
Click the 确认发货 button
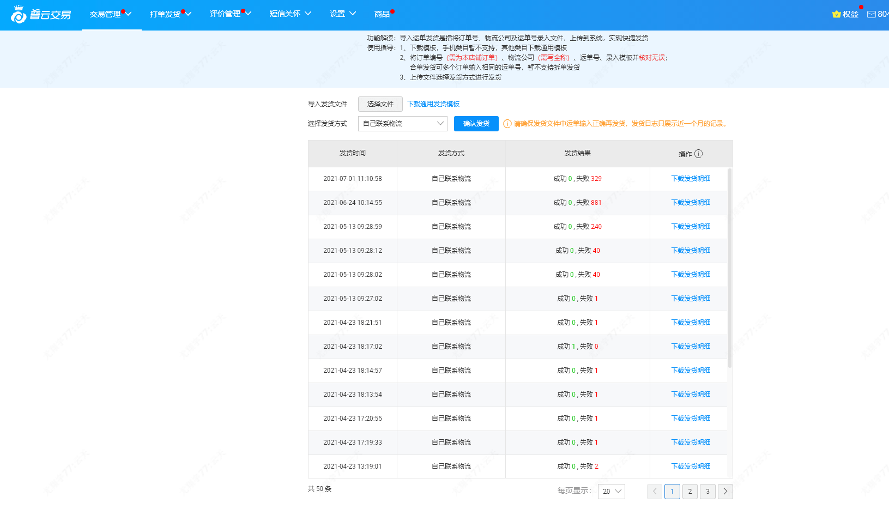pos(476,124)
